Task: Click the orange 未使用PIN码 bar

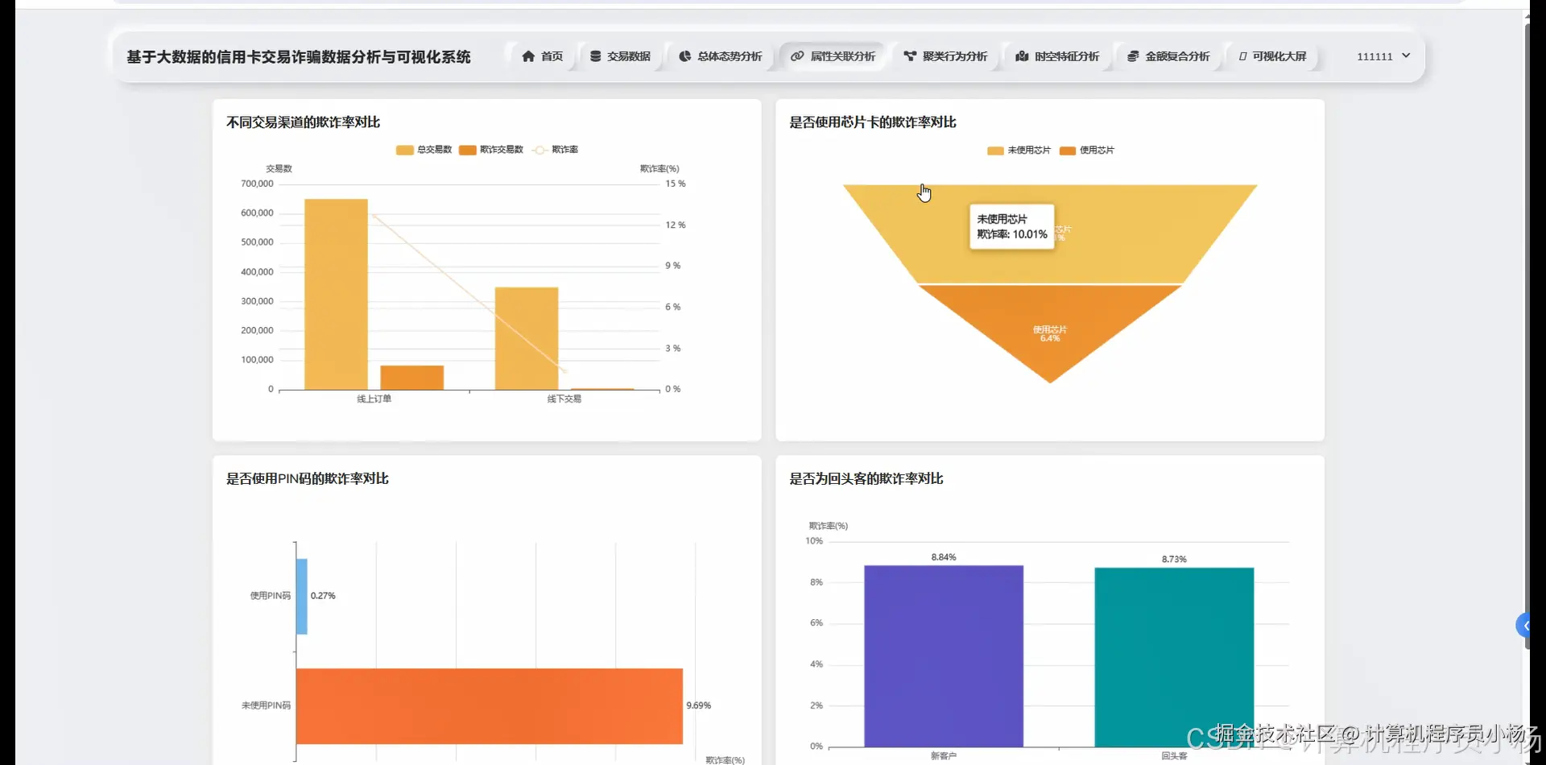Action: (x=490, y=706)
